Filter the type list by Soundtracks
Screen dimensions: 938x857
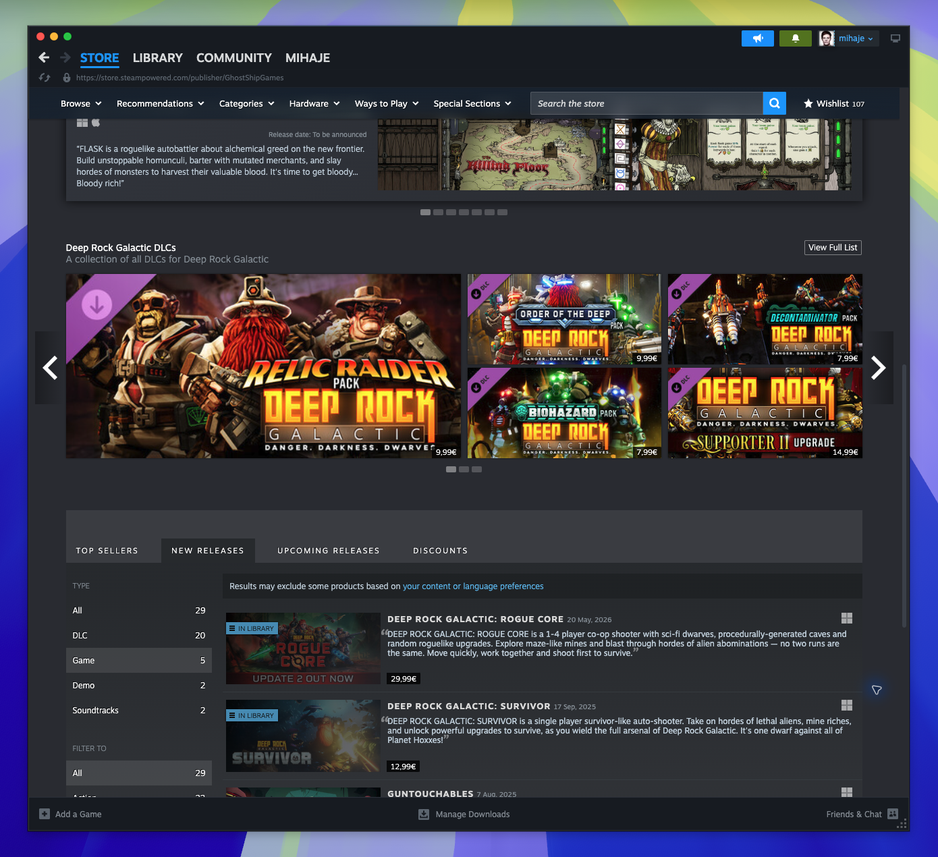pyautogui.click(x=139, y=711)
